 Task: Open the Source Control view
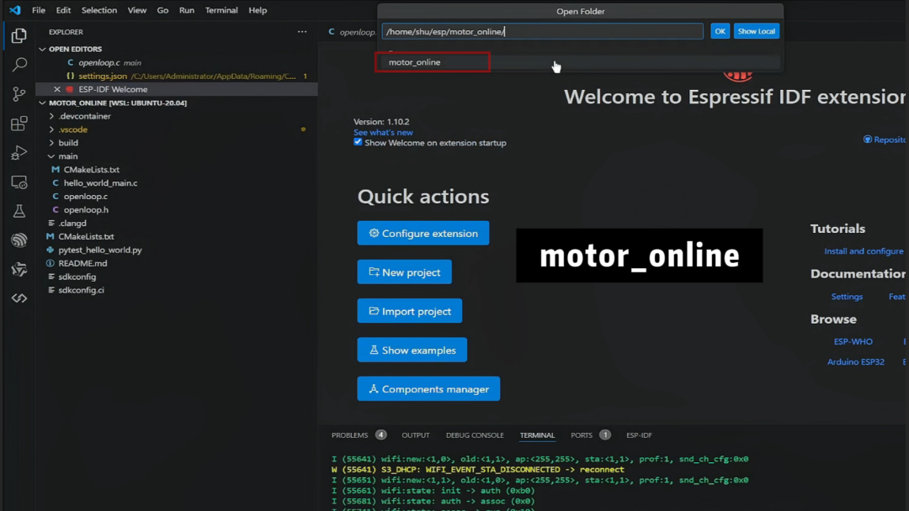coord(19,94)
